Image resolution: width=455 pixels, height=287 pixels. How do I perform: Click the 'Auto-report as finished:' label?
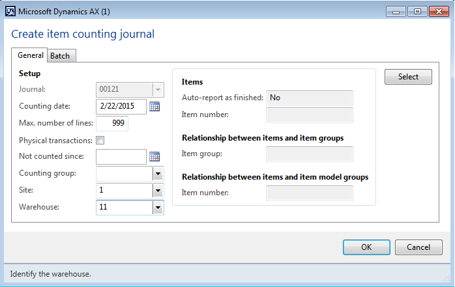click(x=222, y=98)
